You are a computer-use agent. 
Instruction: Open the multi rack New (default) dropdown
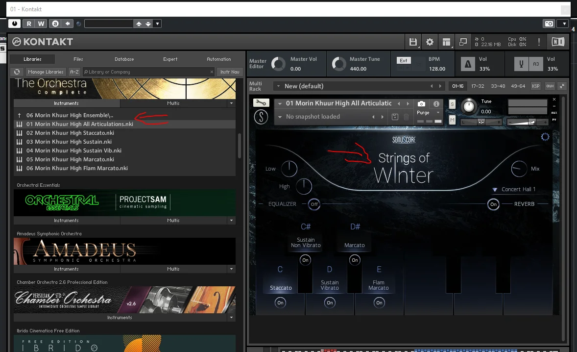pyautogui.click(x=279, y=86)
